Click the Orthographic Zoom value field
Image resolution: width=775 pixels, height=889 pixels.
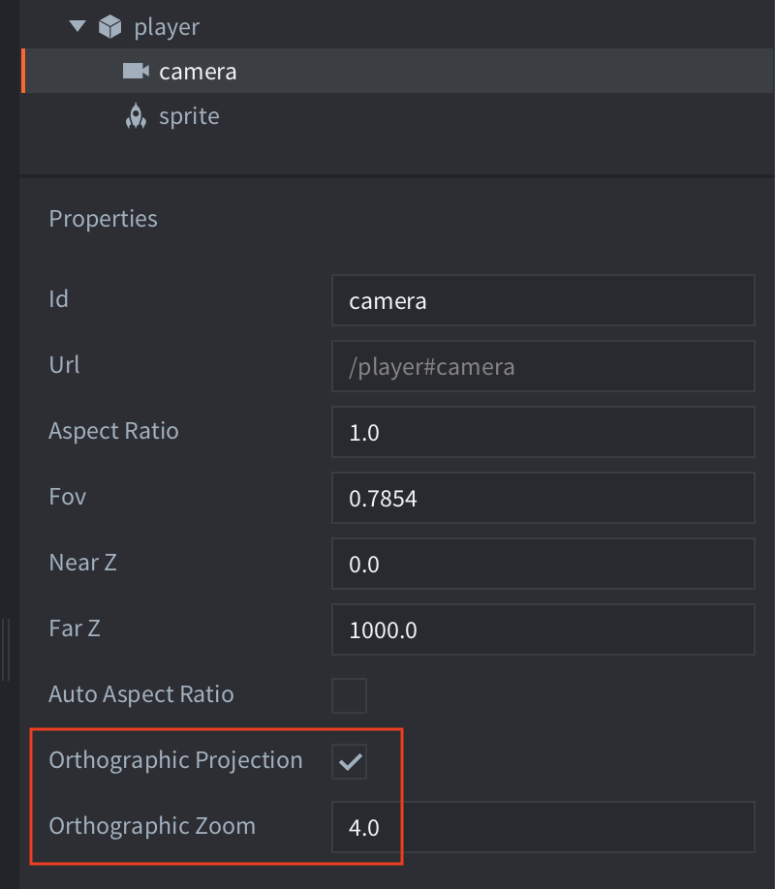pyautogui.click(x=542, y=827)
